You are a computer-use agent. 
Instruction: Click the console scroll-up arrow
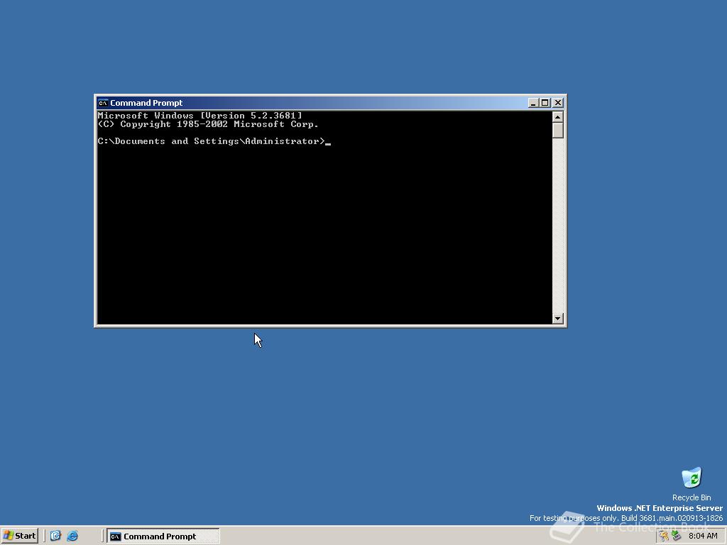click(x=558, y=117)
